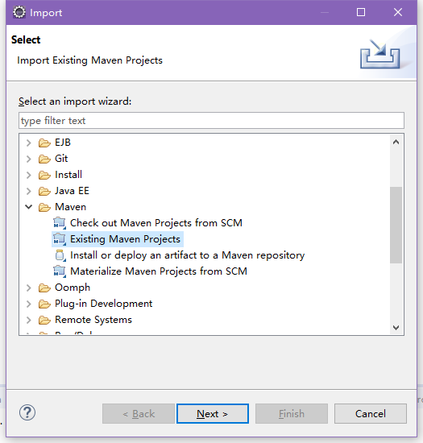Expand the Oomph category
The height and width of the screenshot is (443, 423).
[28, 288]
